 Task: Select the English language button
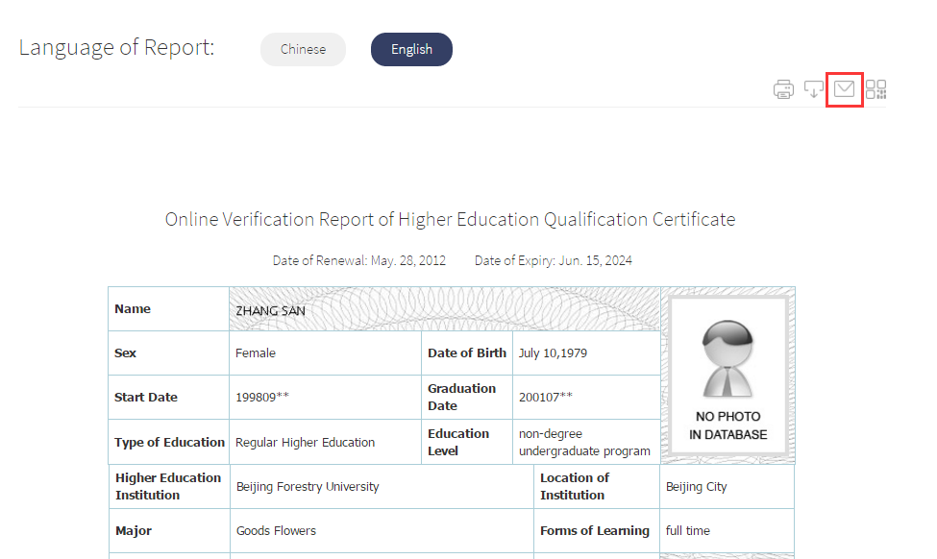coord(411,50)
